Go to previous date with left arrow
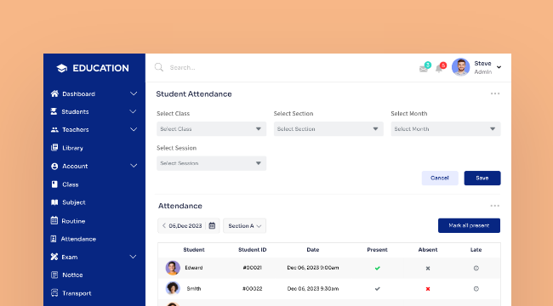Viewport: 553px width, 306px height. [164, 225]
